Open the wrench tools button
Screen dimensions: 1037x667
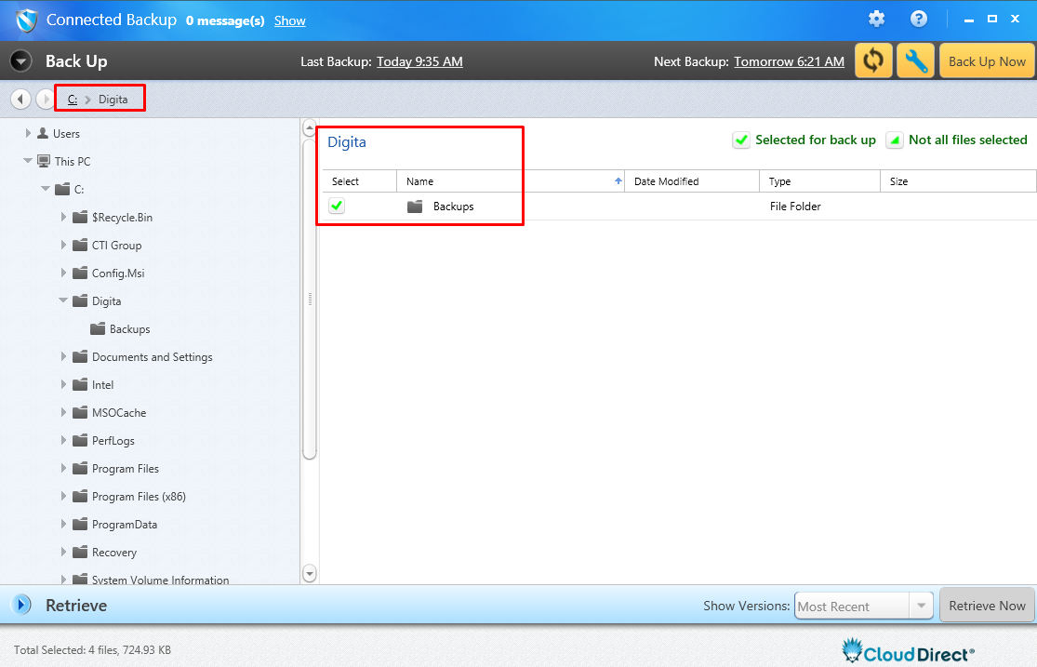[x=915, y=61]
